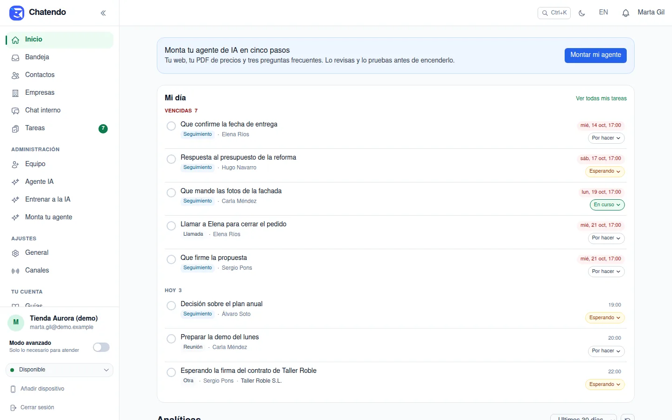Screen dimensions: 672x420
Task: Navigate to Contactos in the sidebar
Action: click(x=60, y=75)
